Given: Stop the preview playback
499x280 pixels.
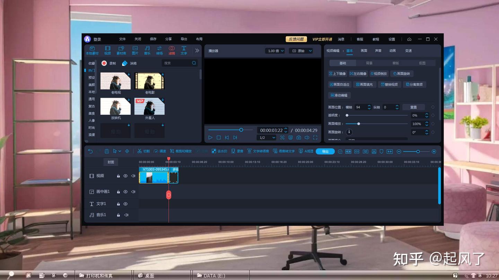Looking at the screenshot, I should click(x=219, y=138).
